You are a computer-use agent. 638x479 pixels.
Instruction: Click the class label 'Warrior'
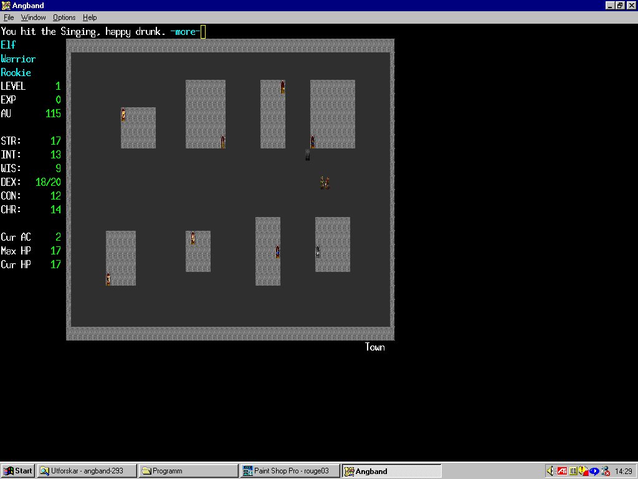point(18,59)
